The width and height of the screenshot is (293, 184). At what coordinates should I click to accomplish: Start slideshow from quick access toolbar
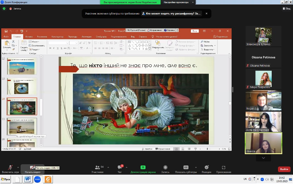(22, 31)
